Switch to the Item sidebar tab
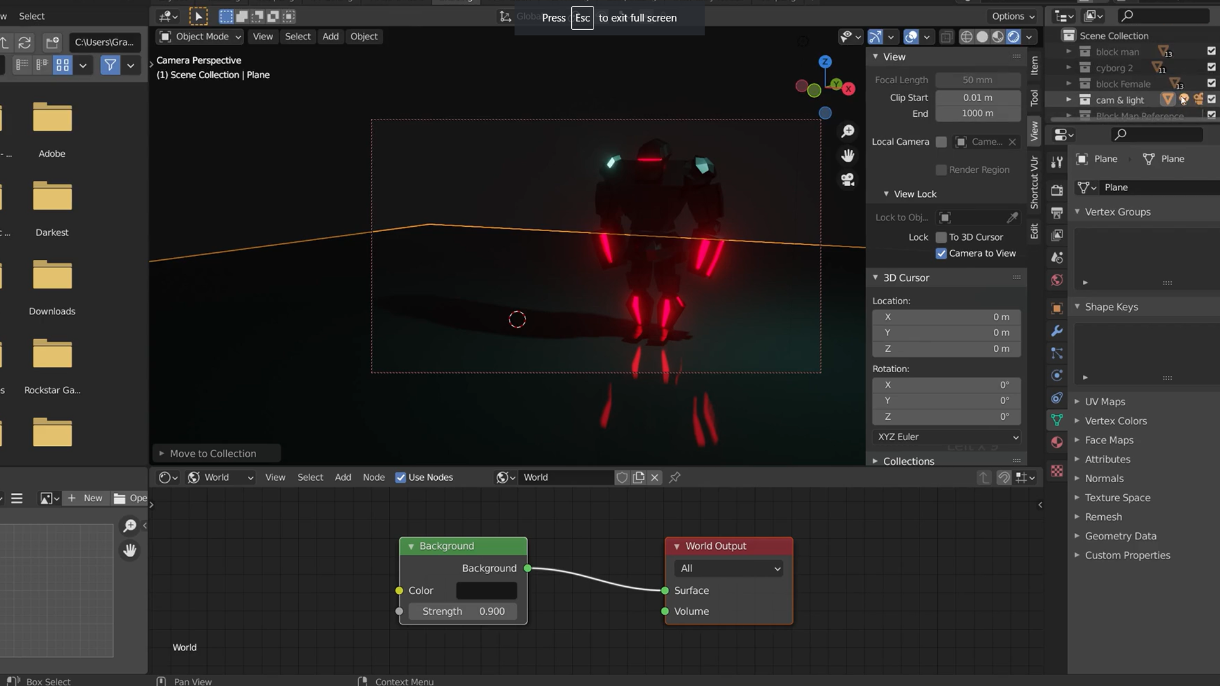The height and width of the screenshot is (686, 1220). pyautogui.click(x=1034, y=65)
